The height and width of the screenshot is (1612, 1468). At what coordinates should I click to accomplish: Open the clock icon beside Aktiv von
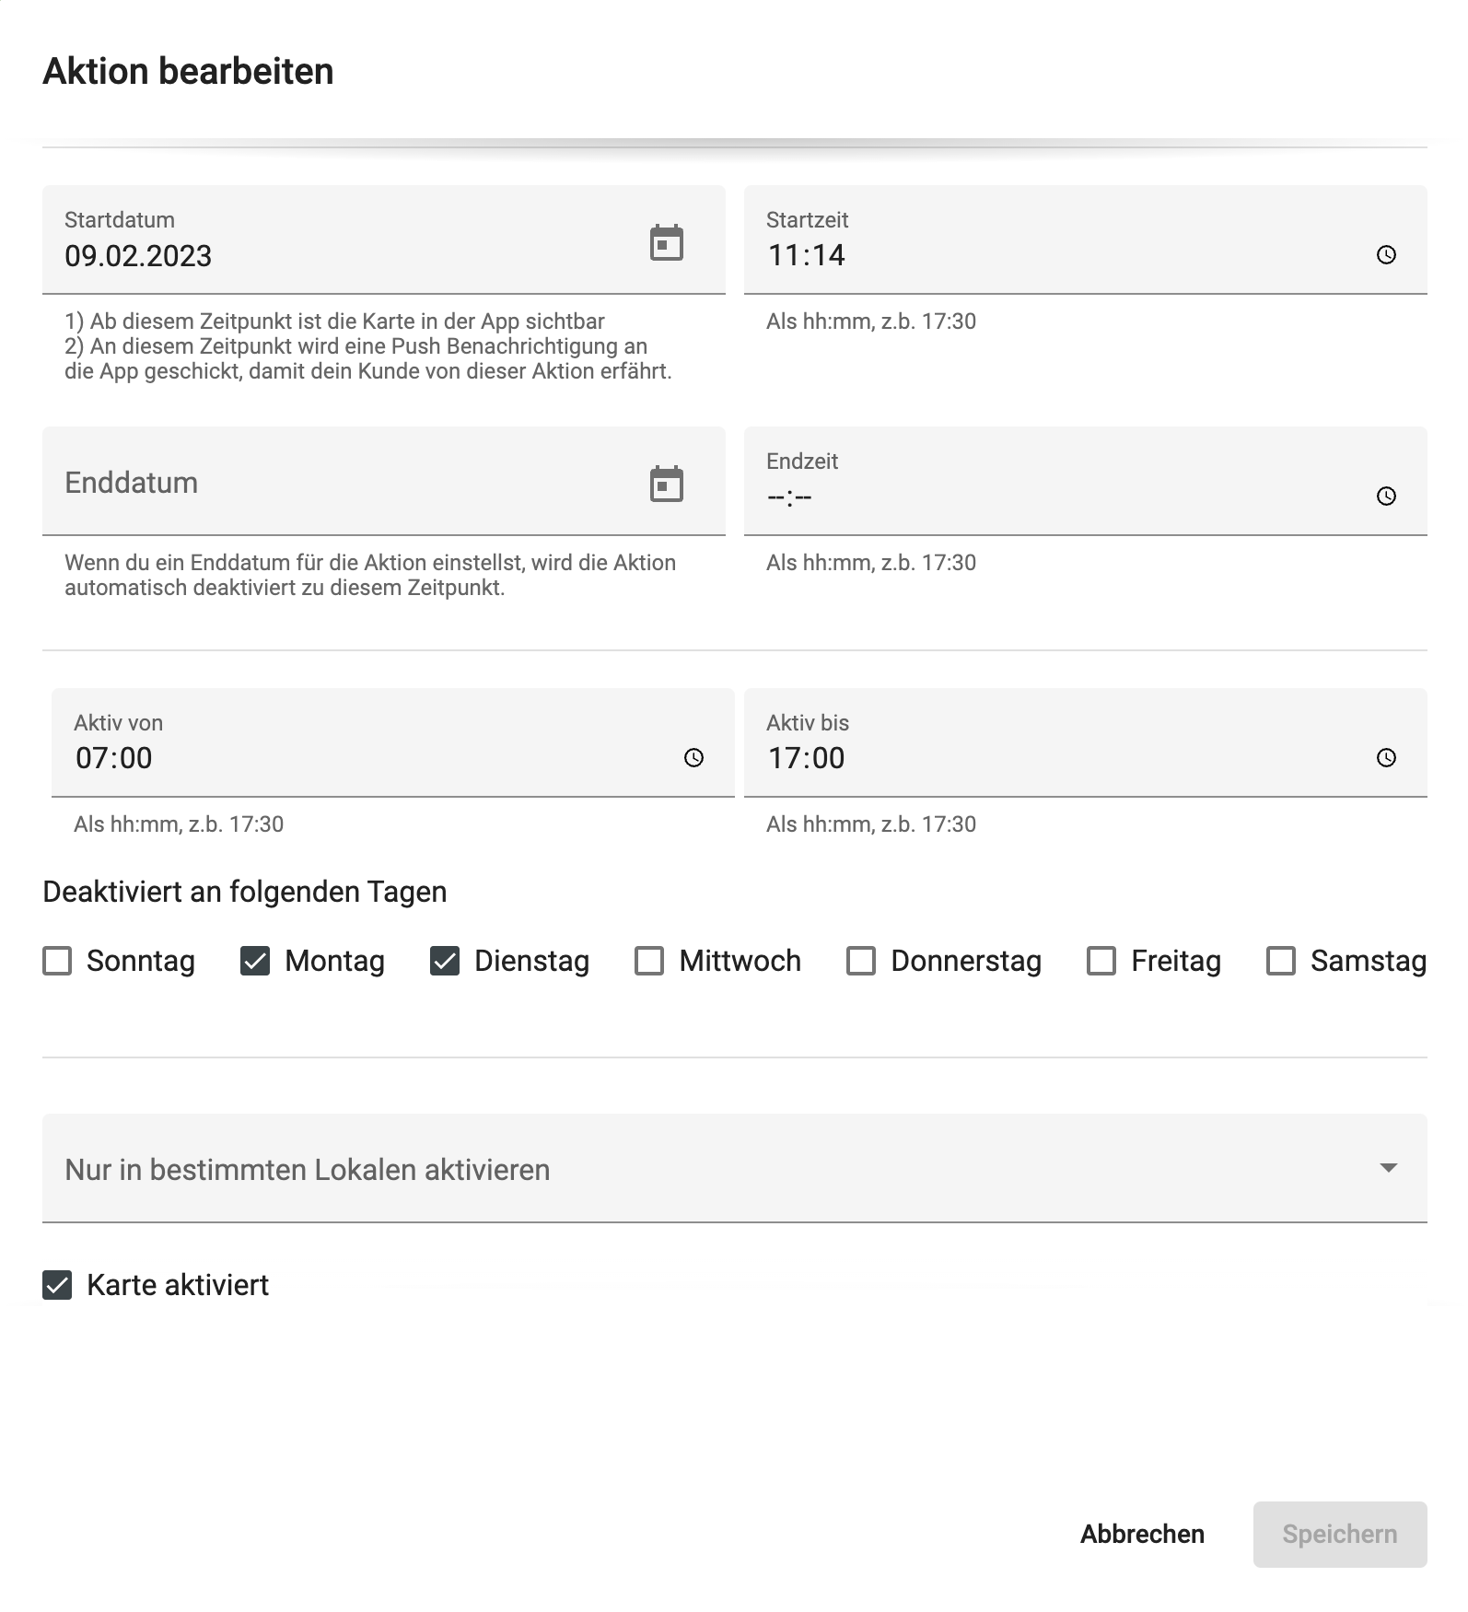point(692,757)
